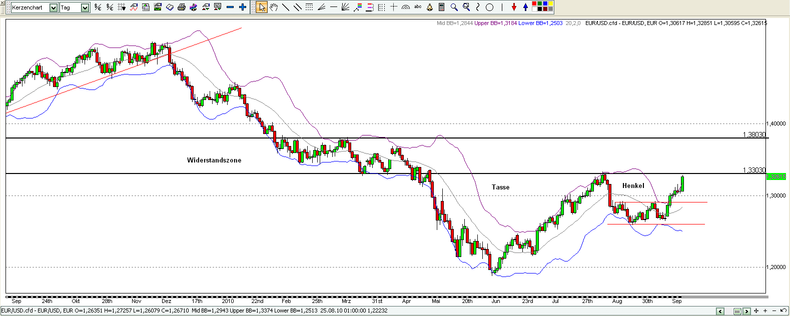Select the crosshair tool

[394, 7]
